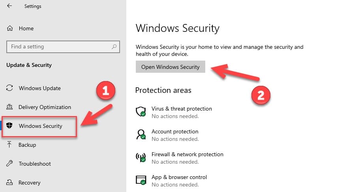
Task: Click the back arrow in Settings
Action: pyautogui.click(x=9, y=6)
